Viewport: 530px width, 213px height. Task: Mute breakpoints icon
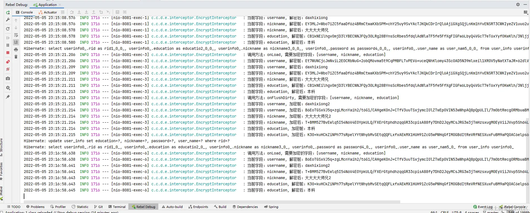pos(8,69)
